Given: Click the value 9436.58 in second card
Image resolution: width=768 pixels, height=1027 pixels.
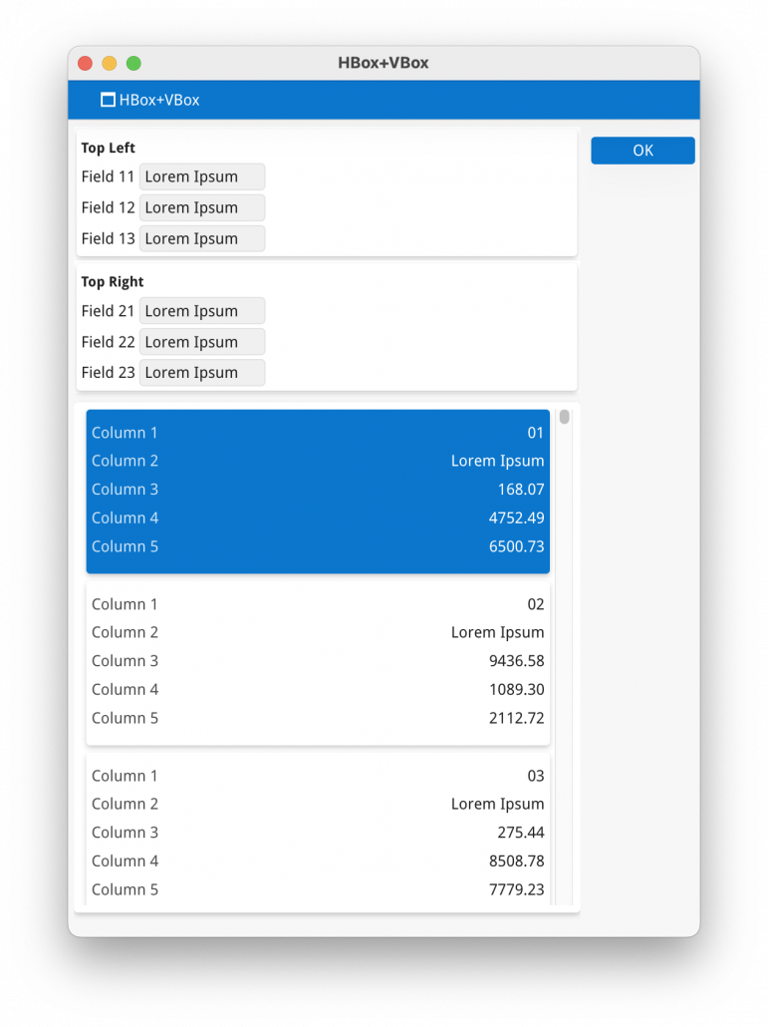Looking at the screenshot, I should [x=516, y=661].
